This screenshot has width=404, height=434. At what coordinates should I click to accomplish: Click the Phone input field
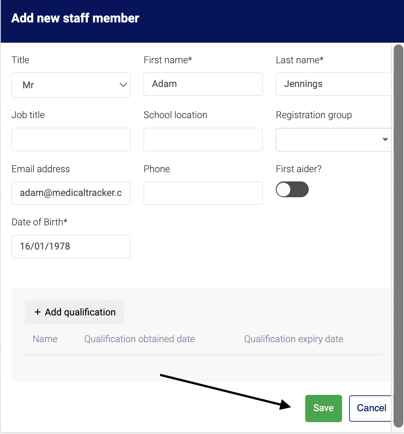202,193
